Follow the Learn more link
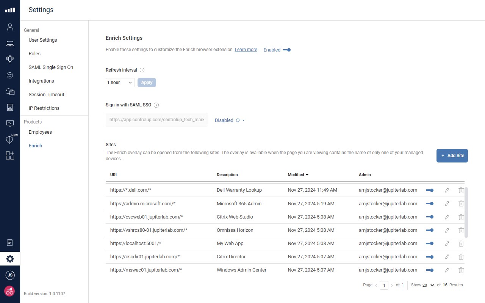The width and height of the screenshot is (485, 303). pos(246,50)
